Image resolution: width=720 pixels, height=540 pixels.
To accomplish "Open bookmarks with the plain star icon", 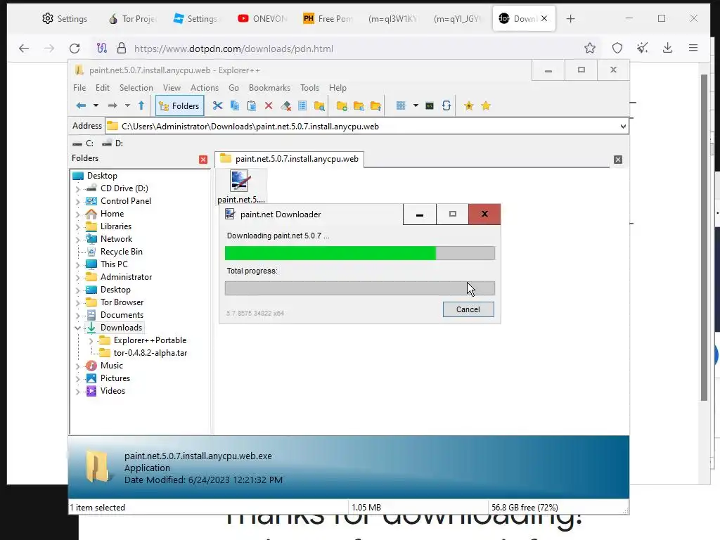I will pyautogui.click(x=486, y=106).
